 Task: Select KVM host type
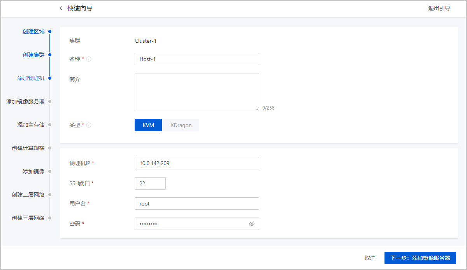point(148,125)
